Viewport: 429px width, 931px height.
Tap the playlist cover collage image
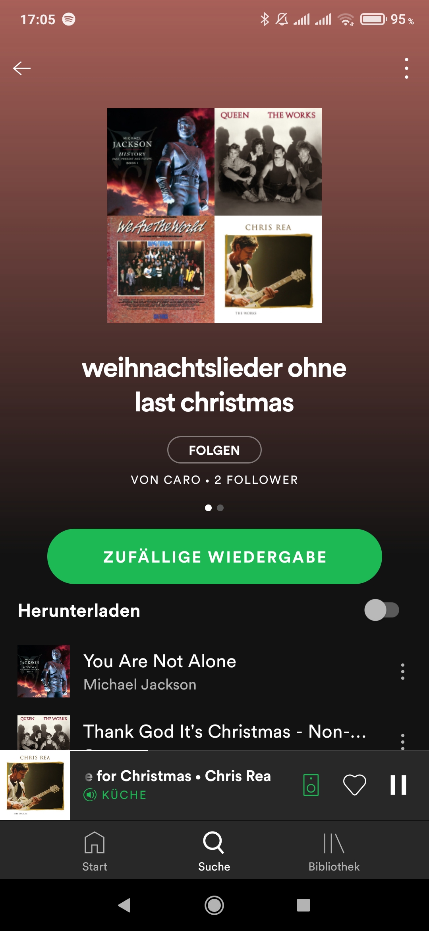tap(214, 216)
